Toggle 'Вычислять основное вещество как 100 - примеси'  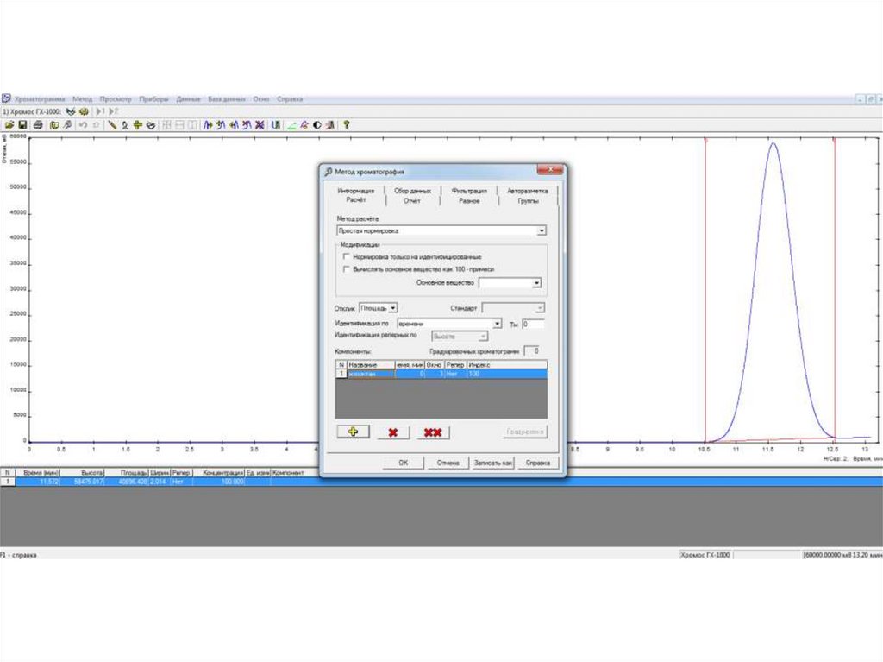pos(347,269)
